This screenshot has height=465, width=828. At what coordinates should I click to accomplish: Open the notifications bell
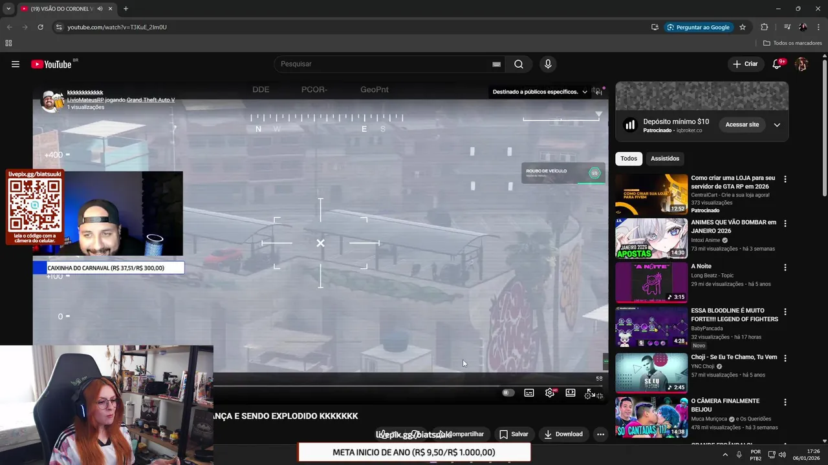click(778, 64)
